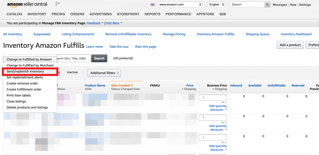Open the CATALOG menu
The height and width of the screenshot is (155, 319).
point(14,14)
